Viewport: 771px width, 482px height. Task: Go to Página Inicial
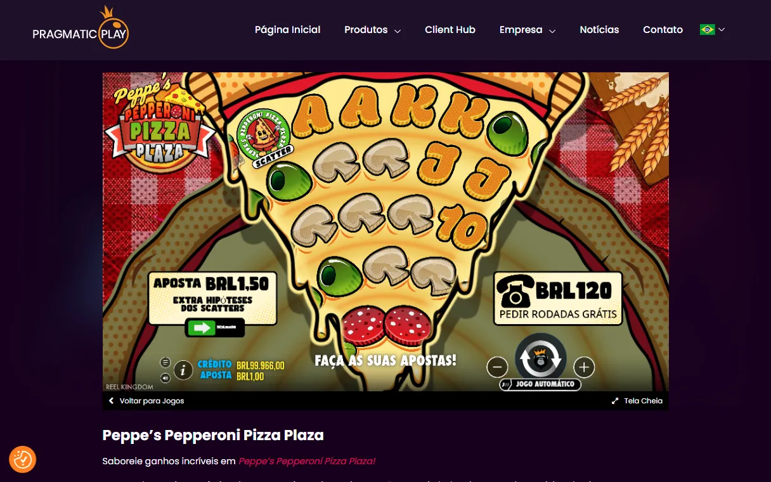287,29
